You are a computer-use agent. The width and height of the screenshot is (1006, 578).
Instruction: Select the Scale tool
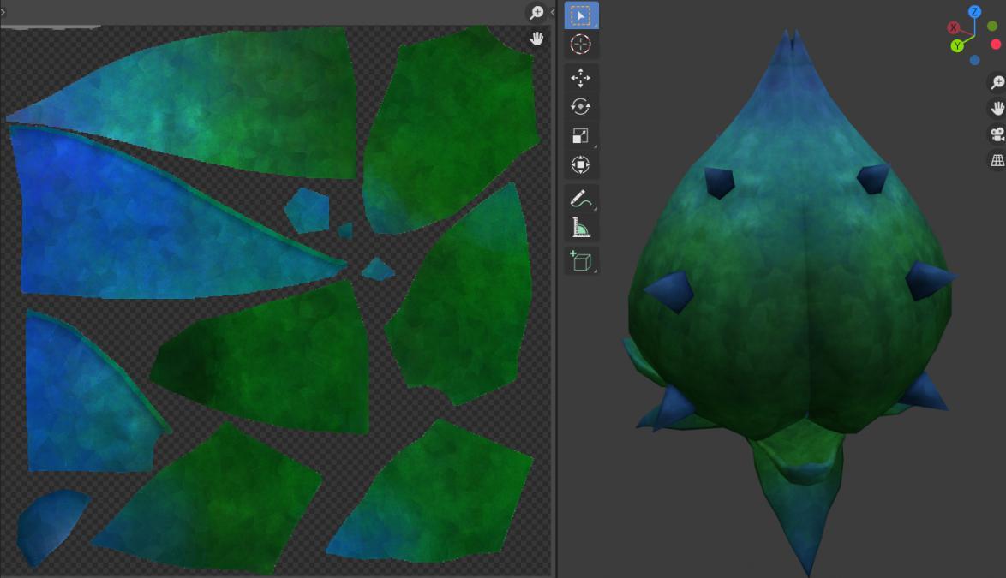pos(581,136)
